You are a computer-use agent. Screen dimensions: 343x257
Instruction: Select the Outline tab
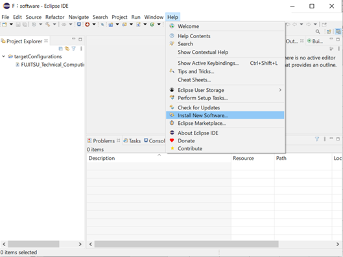294,41
